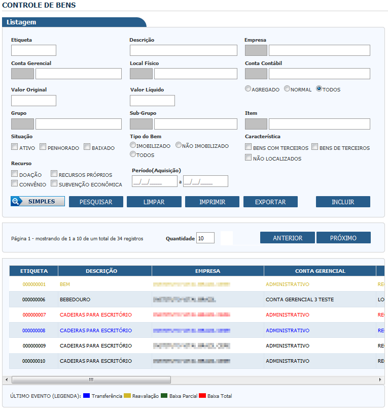Check RECURSOS PRÓPRIOS checkbox

54,174
